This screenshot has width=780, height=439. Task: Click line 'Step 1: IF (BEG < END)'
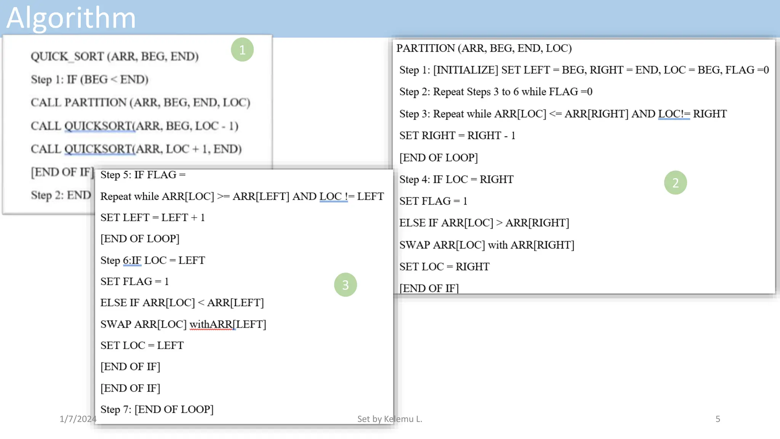pos(90,79)
